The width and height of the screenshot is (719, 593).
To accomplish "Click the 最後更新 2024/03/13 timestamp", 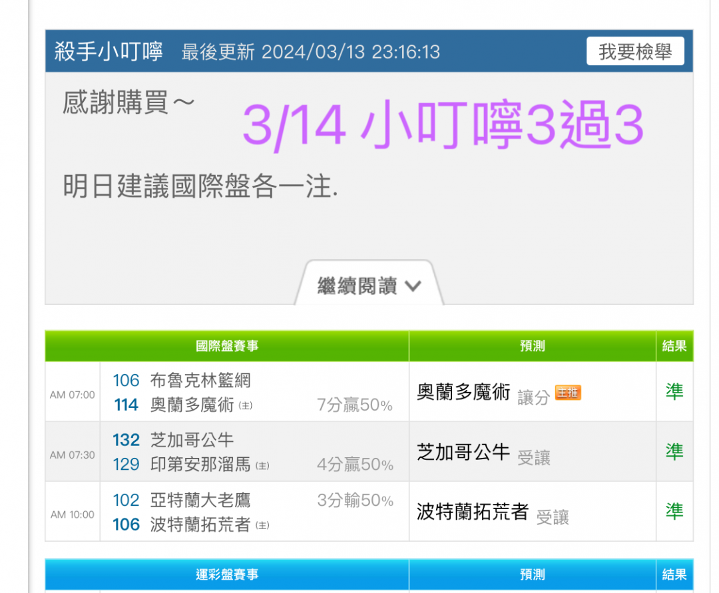I will 310,52.
